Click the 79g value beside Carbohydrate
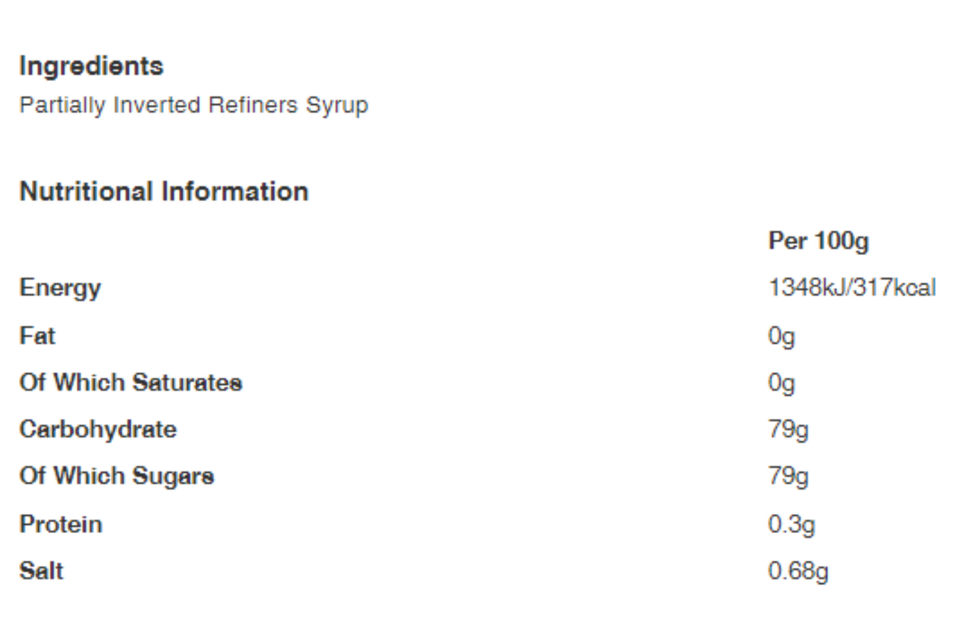The image size is (955, 636). point(789,431)
